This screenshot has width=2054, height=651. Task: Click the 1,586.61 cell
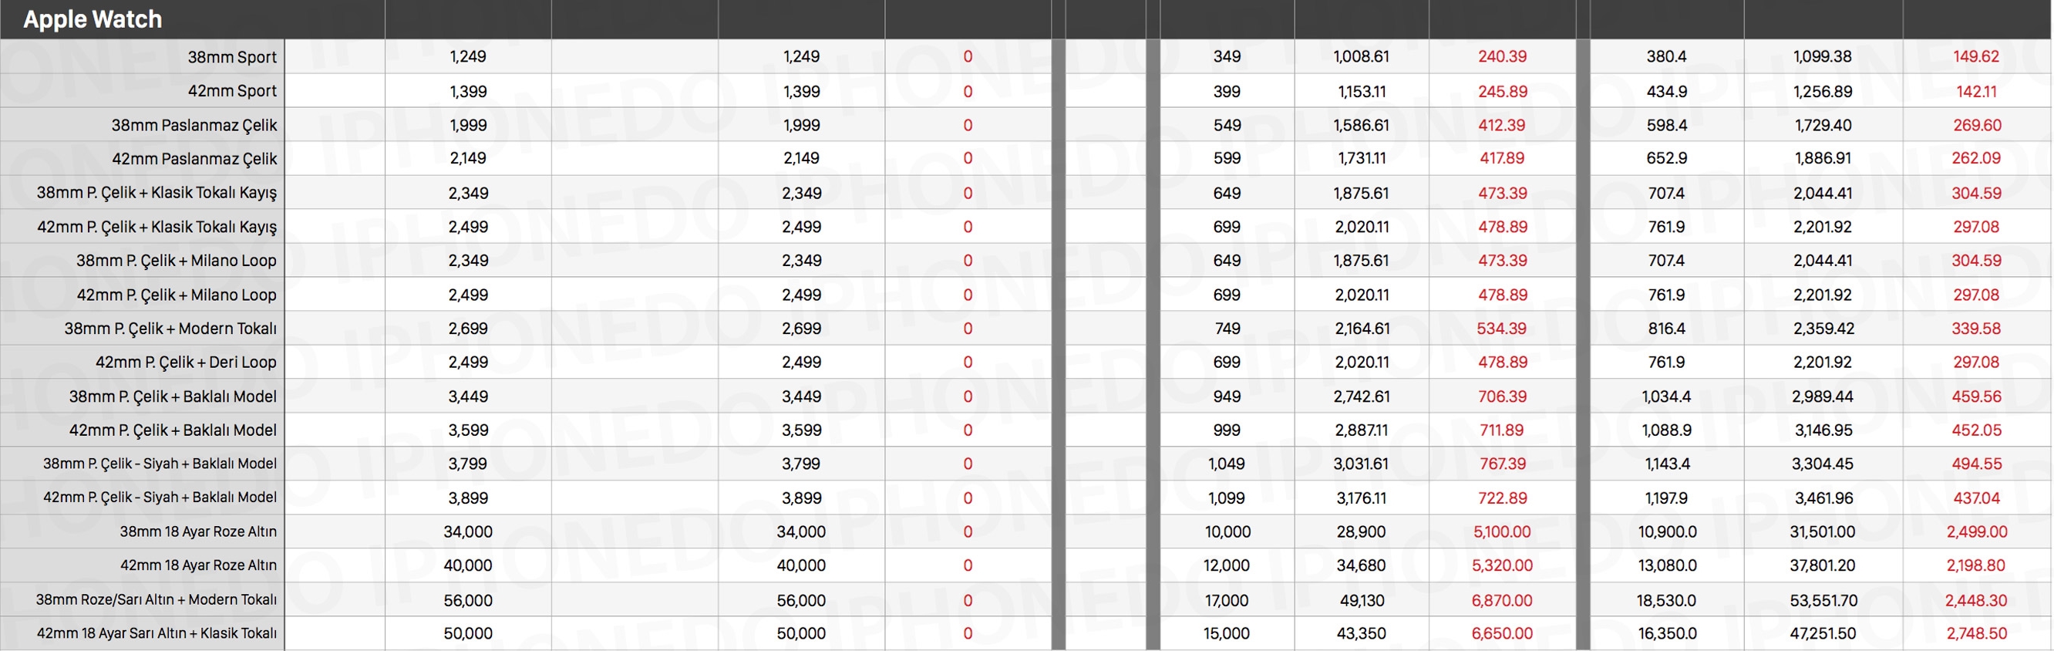pos(1361,125)
